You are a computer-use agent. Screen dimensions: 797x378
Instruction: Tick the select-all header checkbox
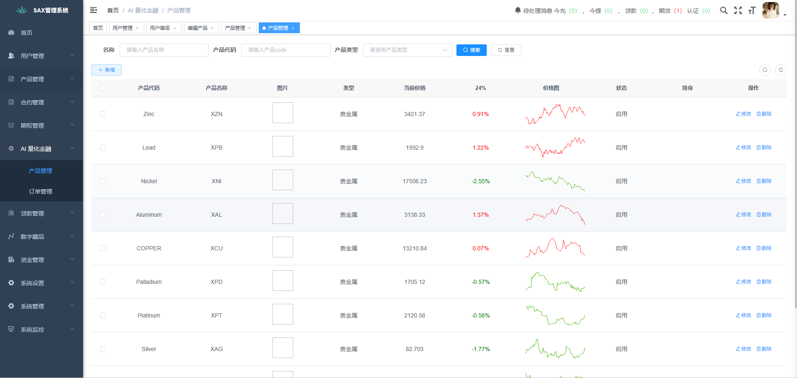(103, 88)
